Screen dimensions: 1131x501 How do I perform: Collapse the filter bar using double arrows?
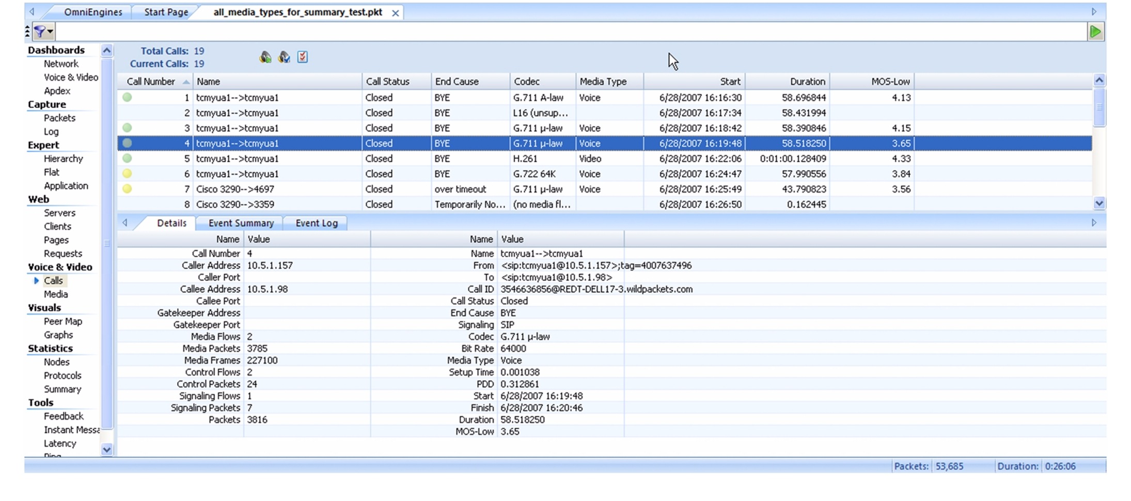(x=27, y=32)
